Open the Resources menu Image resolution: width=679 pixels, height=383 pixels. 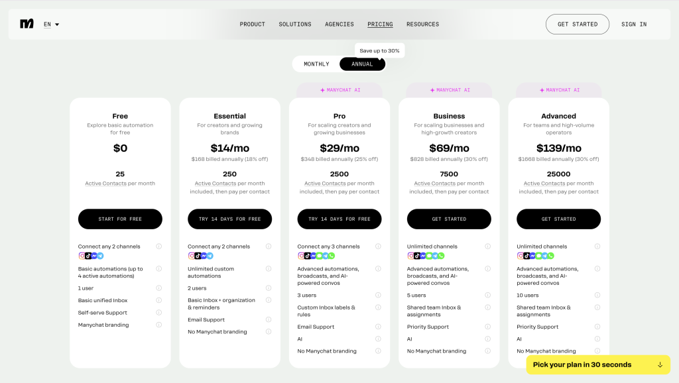pos(422,25)
